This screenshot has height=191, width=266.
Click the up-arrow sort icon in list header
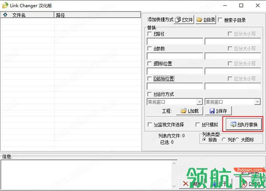[5, 15]
